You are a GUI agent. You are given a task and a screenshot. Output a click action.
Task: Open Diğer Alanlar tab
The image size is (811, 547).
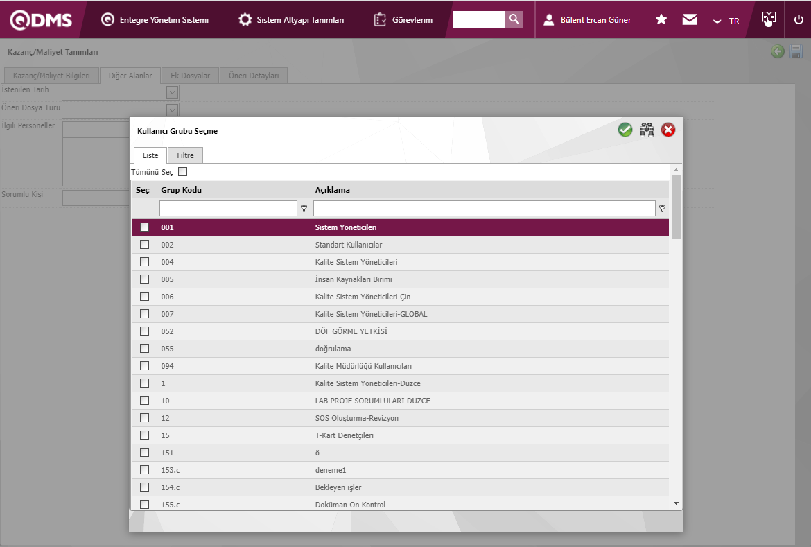pyautogui.click(x=130, y=76)
